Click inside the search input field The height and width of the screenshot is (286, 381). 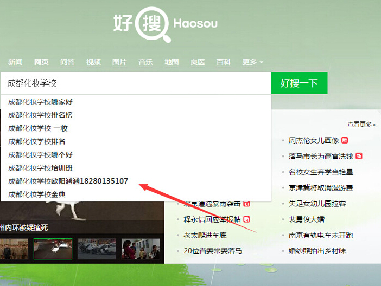136,83
